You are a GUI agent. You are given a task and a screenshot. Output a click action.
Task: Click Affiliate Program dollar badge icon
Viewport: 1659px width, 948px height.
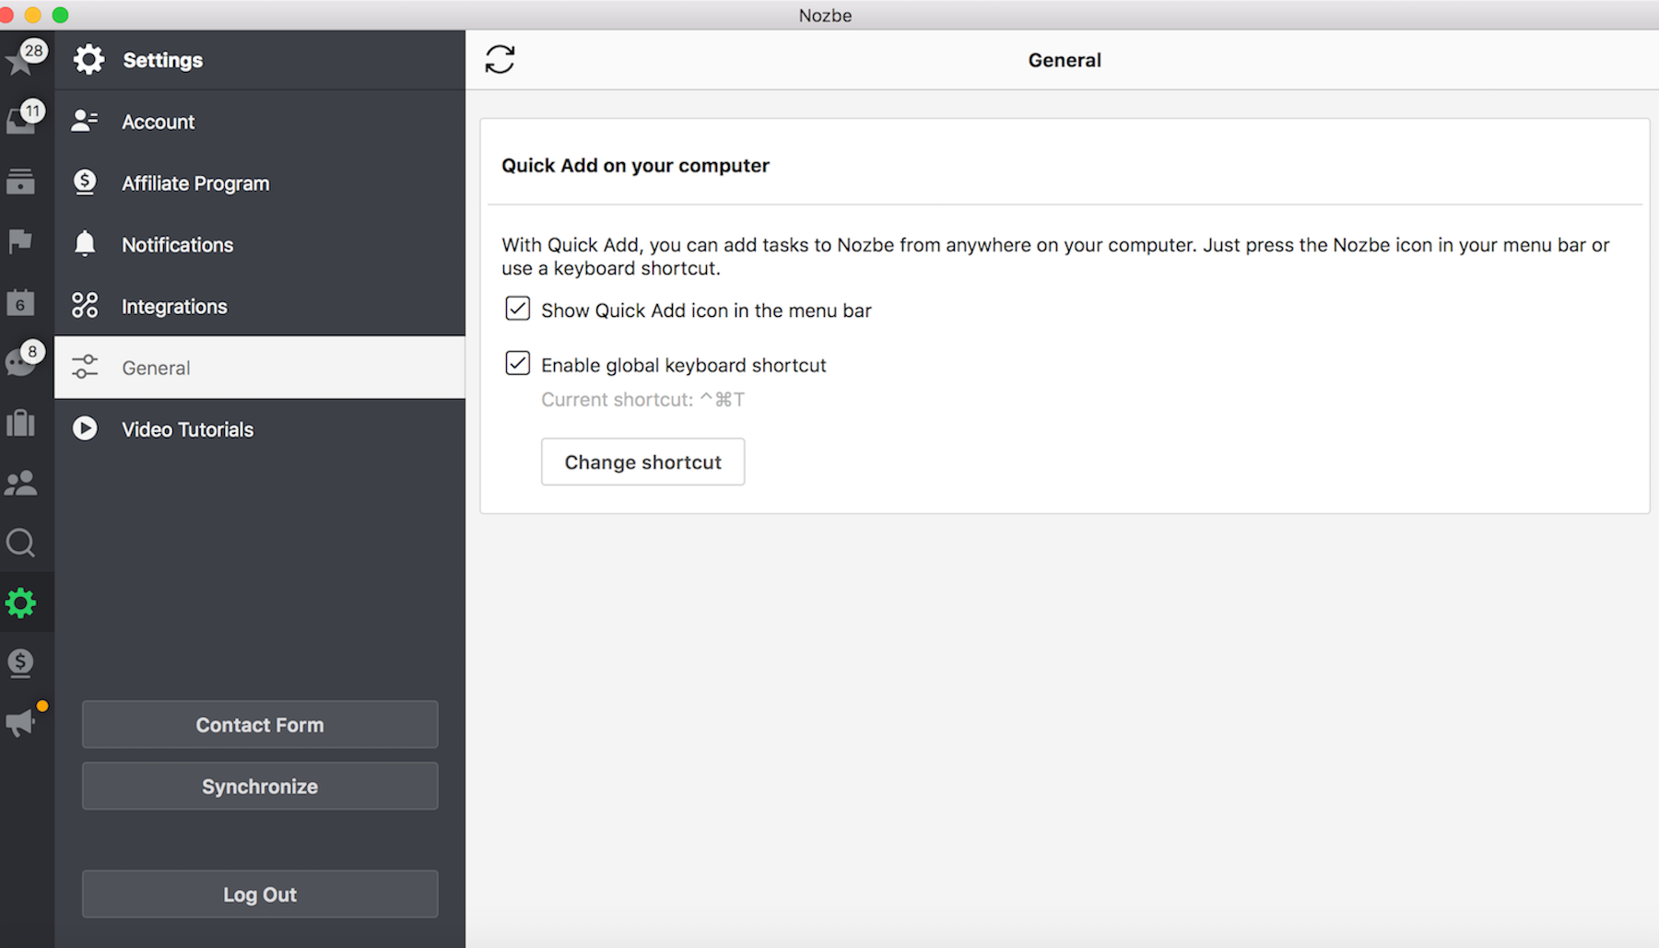[85, 182]
